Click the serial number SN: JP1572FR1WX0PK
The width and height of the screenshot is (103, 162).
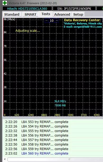[x=74, y=8]
